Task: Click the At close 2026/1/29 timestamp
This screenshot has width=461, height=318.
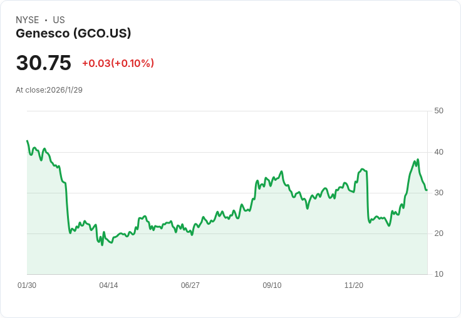Action: coord(49,90)
